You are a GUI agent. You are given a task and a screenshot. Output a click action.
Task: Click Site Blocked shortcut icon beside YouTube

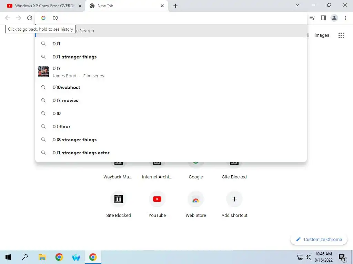coord(119,199)
